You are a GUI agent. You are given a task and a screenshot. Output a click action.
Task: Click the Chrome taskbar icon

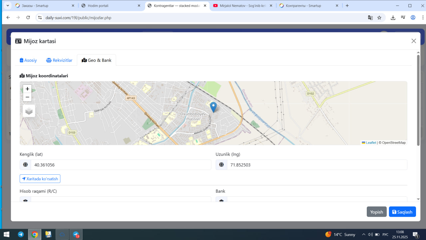(35, 234)
